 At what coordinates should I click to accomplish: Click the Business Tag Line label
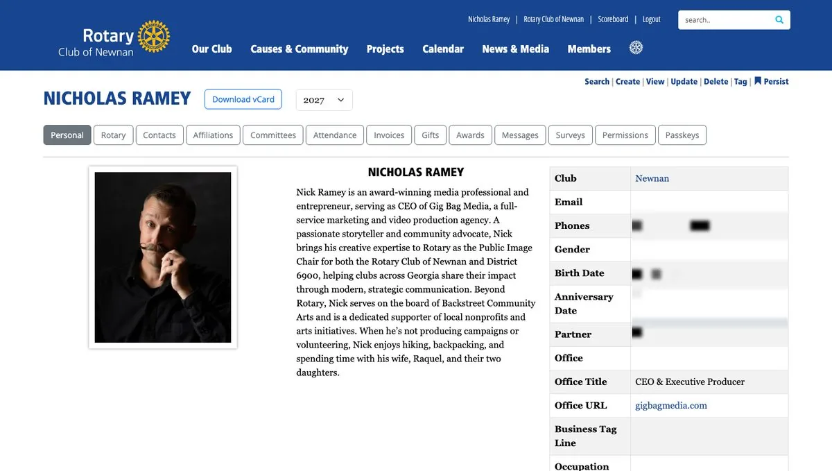(x=585, y=436)
